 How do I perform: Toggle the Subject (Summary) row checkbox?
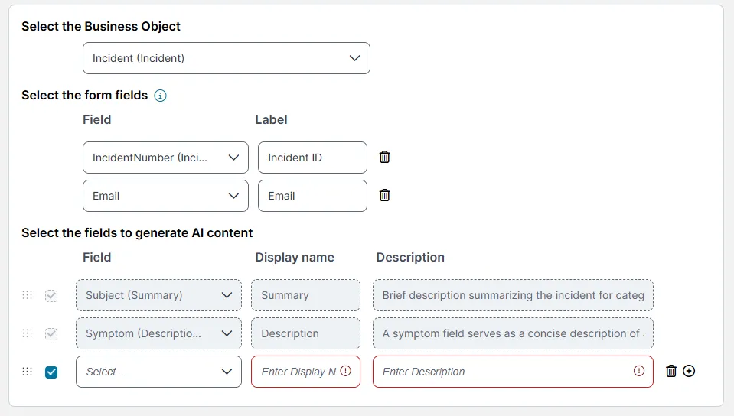point(51,296)
